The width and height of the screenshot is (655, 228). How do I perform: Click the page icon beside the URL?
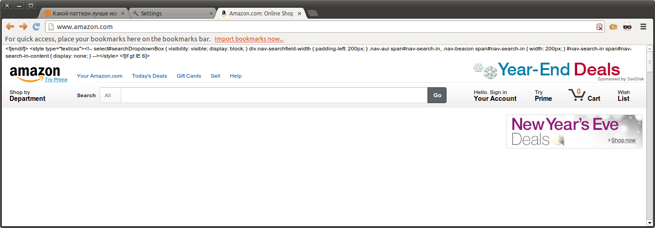click(51, 27)
